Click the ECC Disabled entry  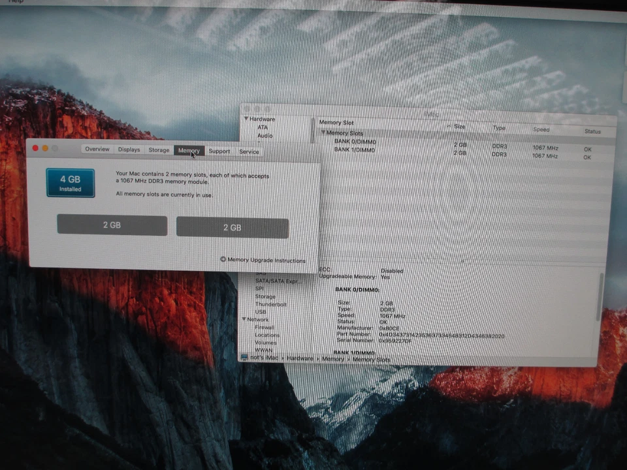(361, 270)
